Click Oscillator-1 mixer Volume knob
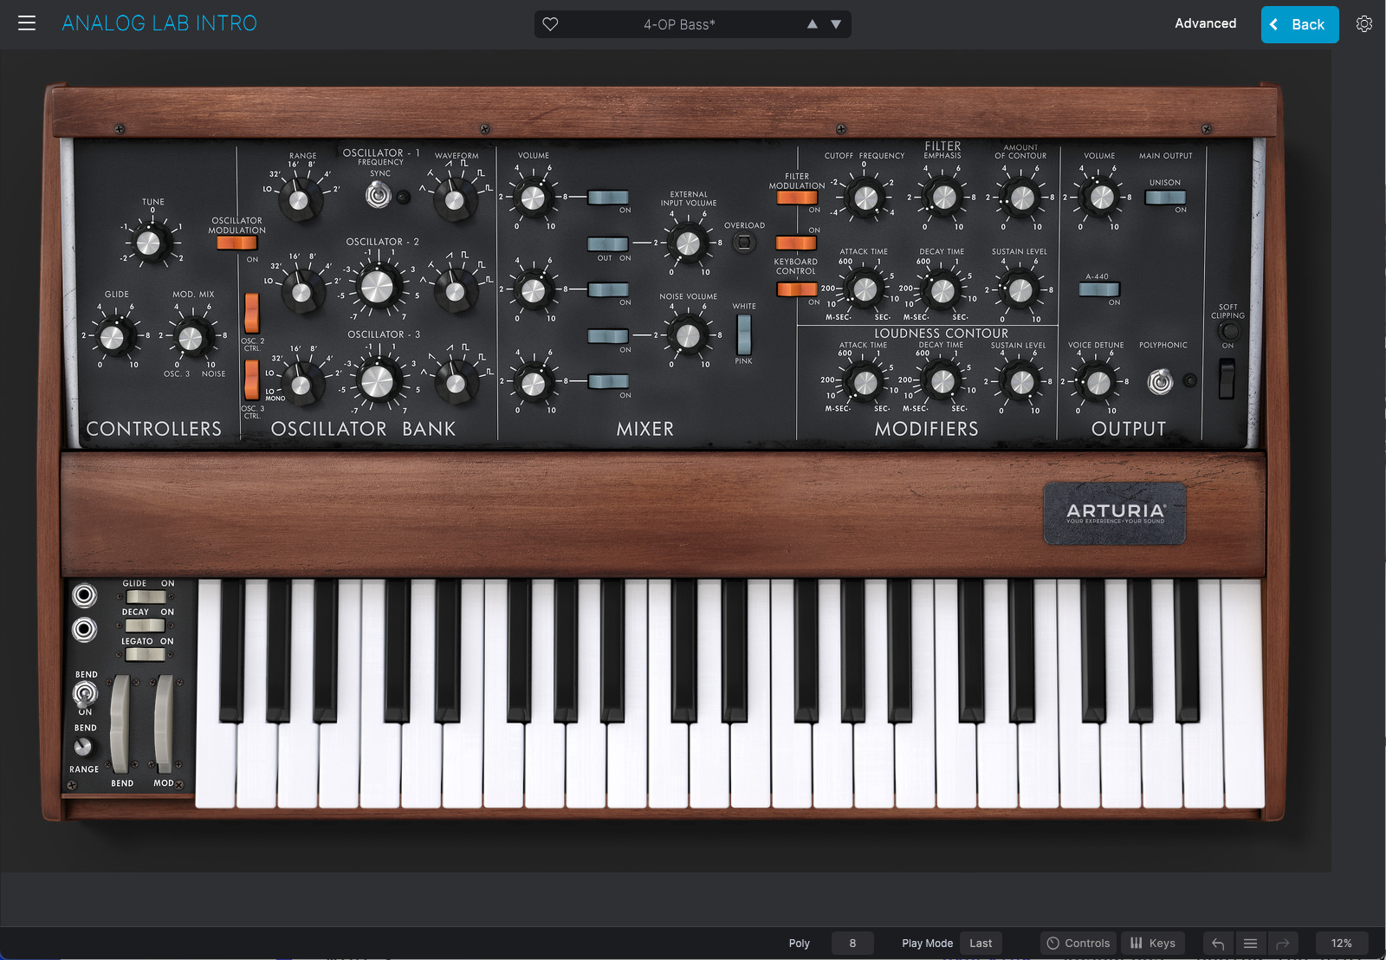Screen dimensions: 1386x960 pos(533,198)
